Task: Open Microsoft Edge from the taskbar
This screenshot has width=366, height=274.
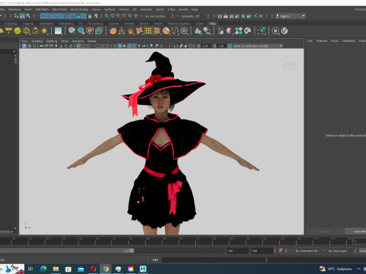Action: click(x=43, y=269)
